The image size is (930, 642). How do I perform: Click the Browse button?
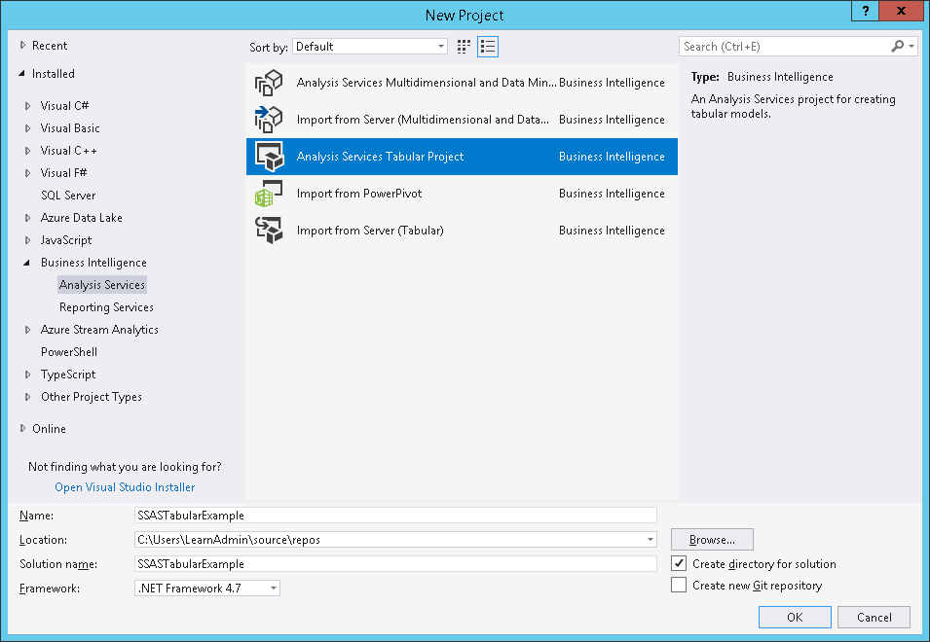pos(711,539)
